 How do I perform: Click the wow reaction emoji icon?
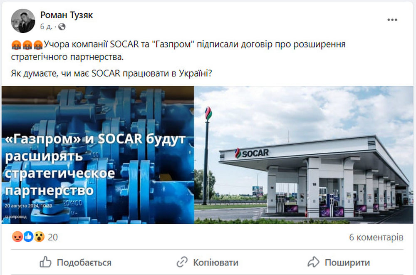(39, 236)
